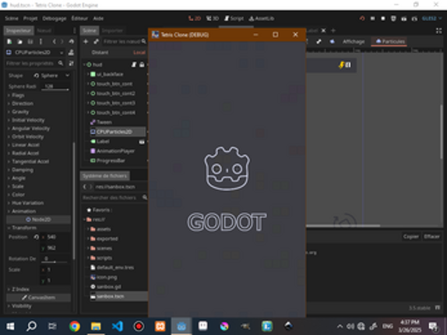Click the bone tool icon in viewport toolbar
This screenshot has width=447, height=335.
point(319,41)
